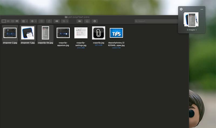216x128 pixels.
Task: Switch to icon view in Finder toolbar
Action: pyautogui.click(x=4, y=21)
